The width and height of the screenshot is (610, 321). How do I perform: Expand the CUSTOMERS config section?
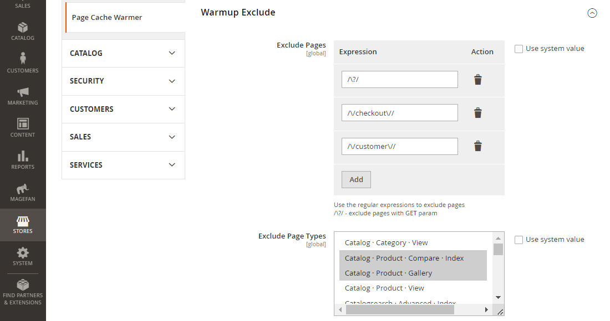(123, 109)
